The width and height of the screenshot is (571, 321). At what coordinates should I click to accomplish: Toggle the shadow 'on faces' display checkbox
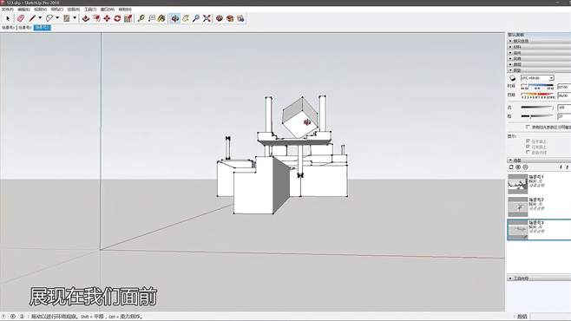(x=528, y=141)
